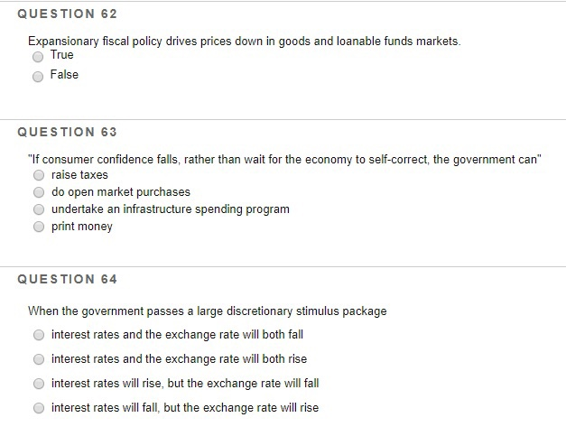Click the consumer confidence question text

[x=284, y=160]
